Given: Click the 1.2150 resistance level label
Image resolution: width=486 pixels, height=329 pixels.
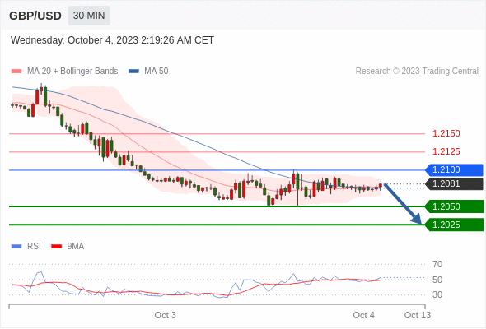Looking at the screenshot, I should [x=446, y=134].
